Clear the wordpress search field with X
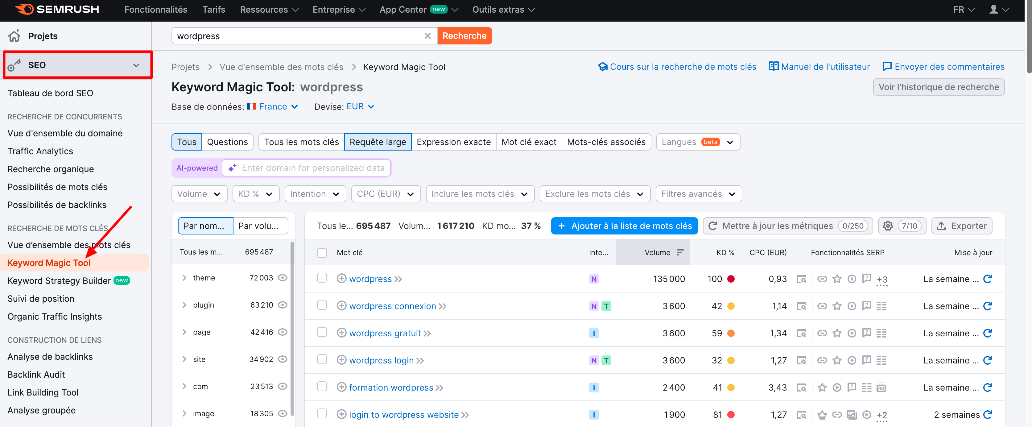This screenshot has width=1032, height=427. click(x=427, y=36)
